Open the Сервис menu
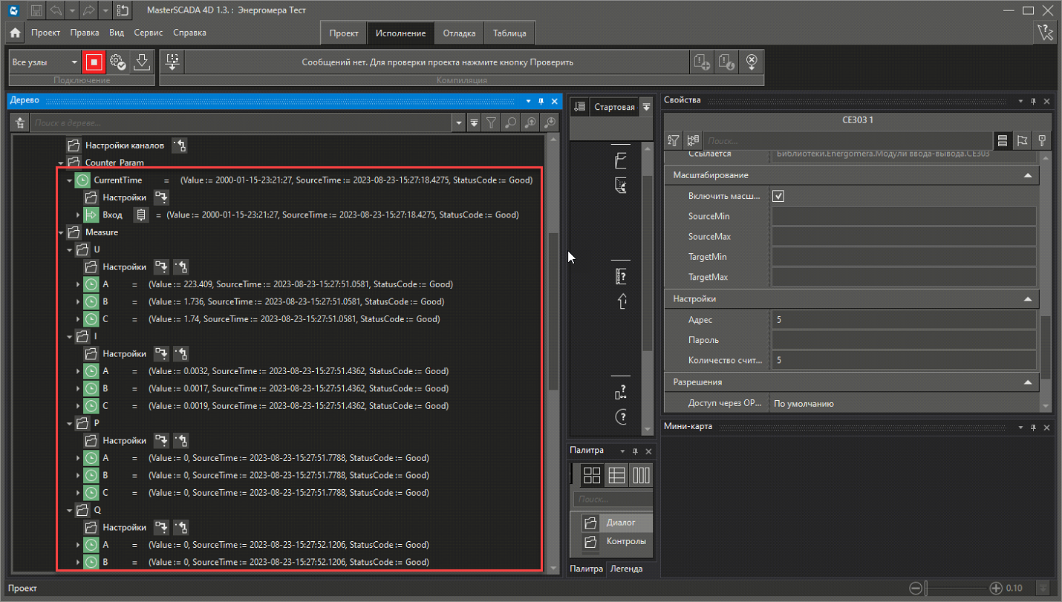This screenshot has height=602, width=1062. click(148, 33)
